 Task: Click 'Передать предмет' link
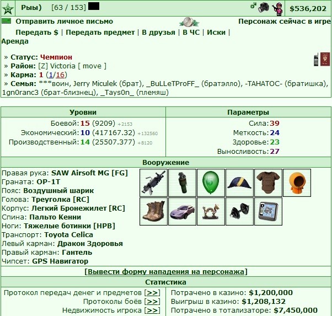click(x=100, y=33)
